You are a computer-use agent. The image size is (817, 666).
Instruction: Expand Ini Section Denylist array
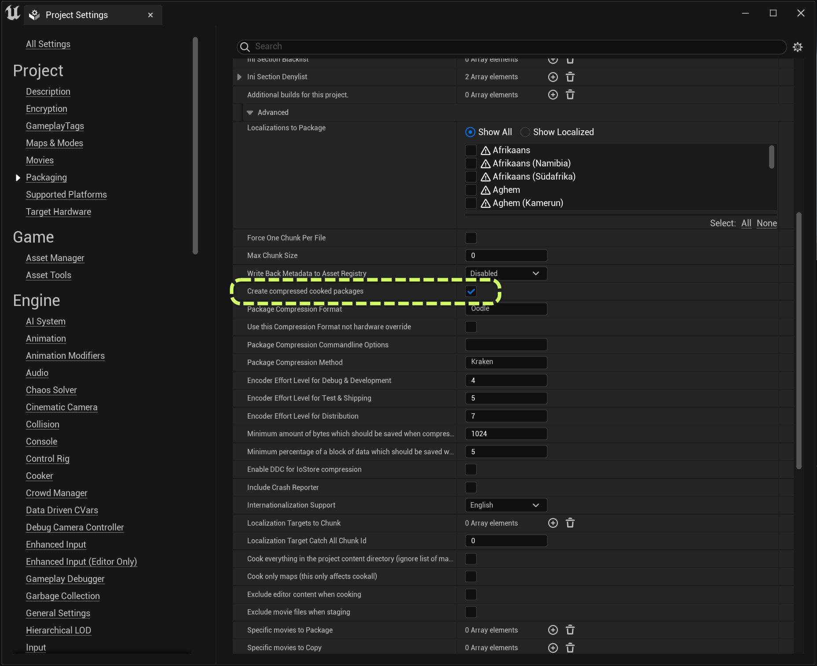[239, 77]
